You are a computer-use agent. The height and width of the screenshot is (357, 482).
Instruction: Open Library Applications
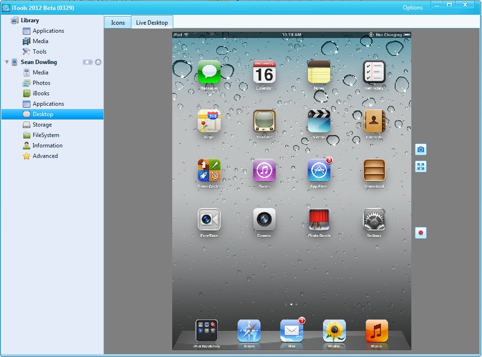click(x=48, y=31)
